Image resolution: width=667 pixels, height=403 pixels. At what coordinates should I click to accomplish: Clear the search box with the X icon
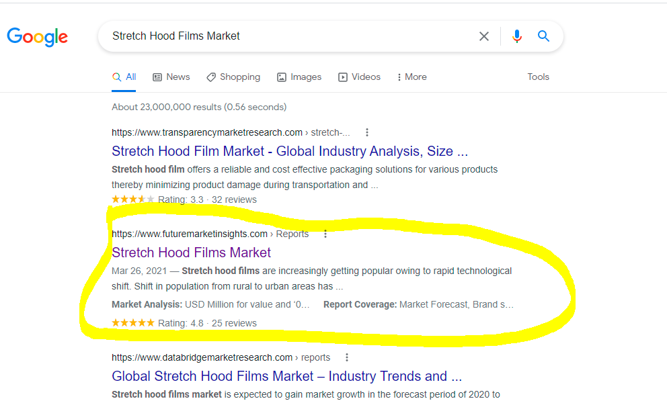coord(484,36)
